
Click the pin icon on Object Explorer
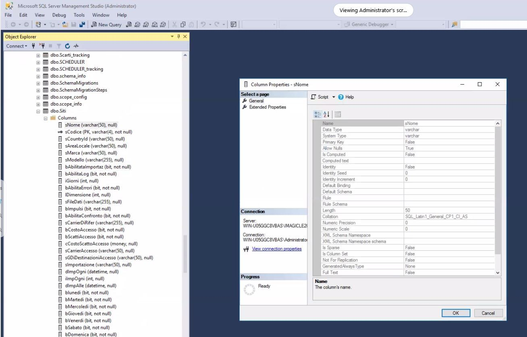(x=178, y=37)
